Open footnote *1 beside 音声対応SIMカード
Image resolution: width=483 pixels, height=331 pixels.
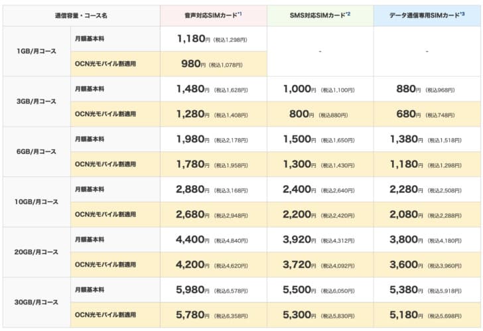tap(240, 13)
